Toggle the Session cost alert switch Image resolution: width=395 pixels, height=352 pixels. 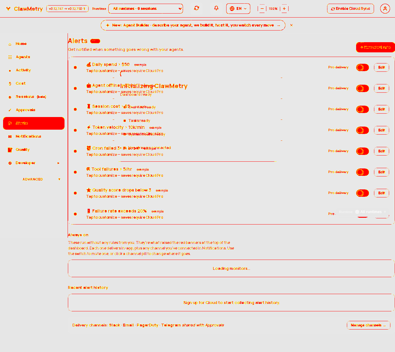tap(363, 109)
